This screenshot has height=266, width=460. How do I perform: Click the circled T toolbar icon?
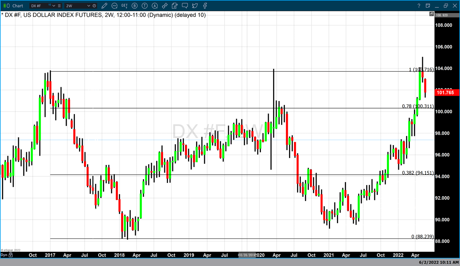click(x=145, y=6)
